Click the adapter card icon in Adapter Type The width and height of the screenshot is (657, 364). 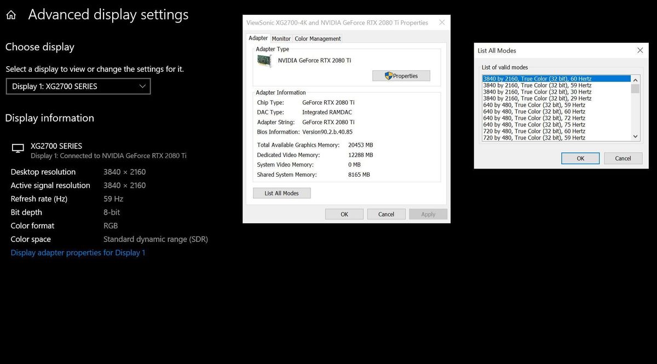tap(264, 61)
